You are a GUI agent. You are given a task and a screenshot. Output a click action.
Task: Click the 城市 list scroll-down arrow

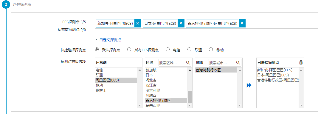(x=240, y=105)
